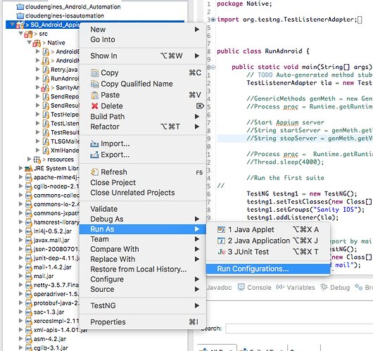Open the TestNG submenu
Image resolution: width=373 pixels, height=351 pixels.
(143, 305)
